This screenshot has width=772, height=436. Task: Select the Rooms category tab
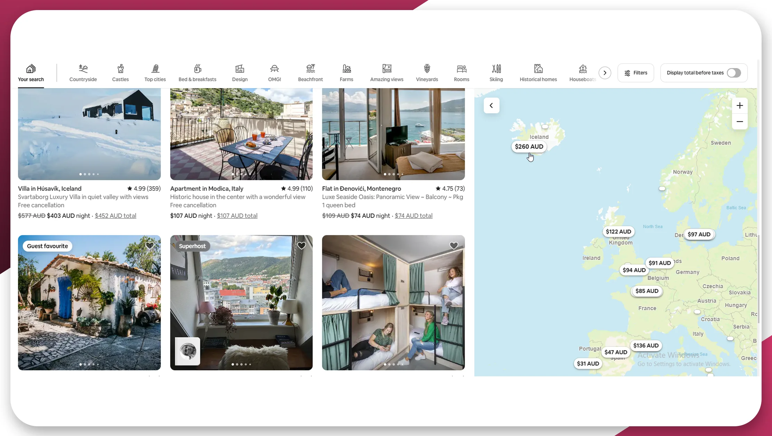tap(462, 72)
